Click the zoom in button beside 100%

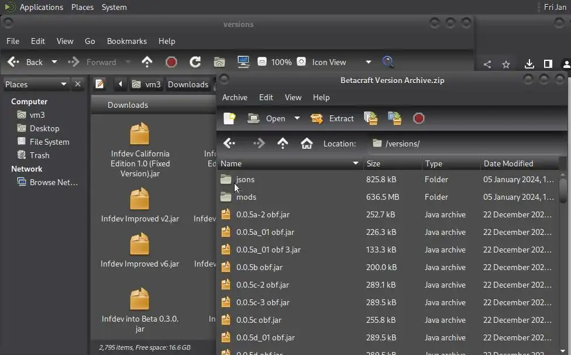tap(301, 62)
